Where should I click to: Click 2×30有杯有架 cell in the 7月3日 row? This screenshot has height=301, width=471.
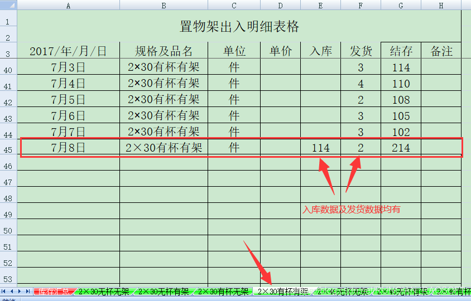tap(164, 67)
